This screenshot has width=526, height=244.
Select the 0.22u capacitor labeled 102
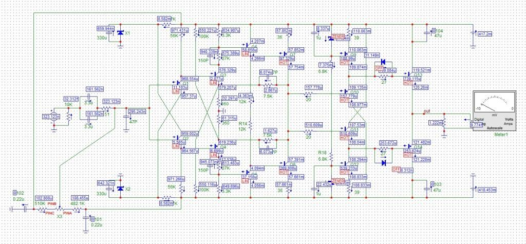(25, 209)
